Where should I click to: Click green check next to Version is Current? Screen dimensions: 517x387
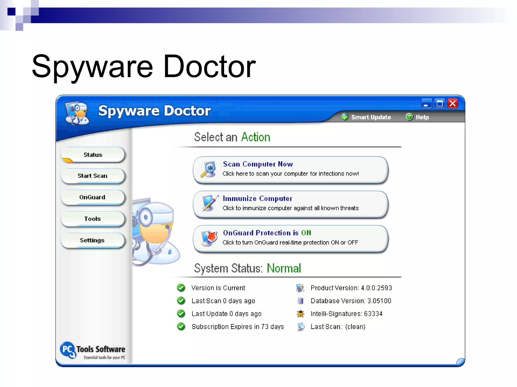coord(181,288)
